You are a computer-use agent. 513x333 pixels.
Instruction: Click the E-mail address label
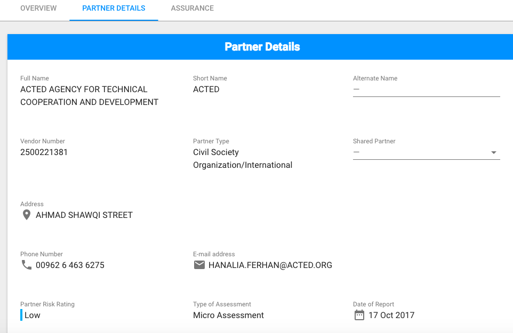(214, 254)
